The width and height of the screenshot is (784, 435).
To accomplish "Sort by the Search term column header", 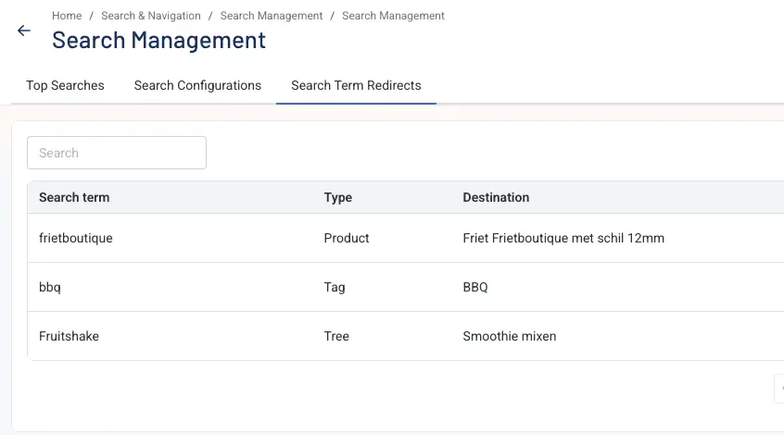I will (74, 197).
